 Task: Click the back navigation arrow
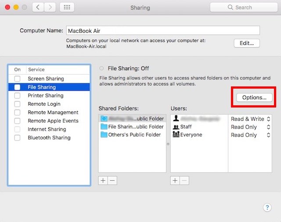[x=38, y=7]
